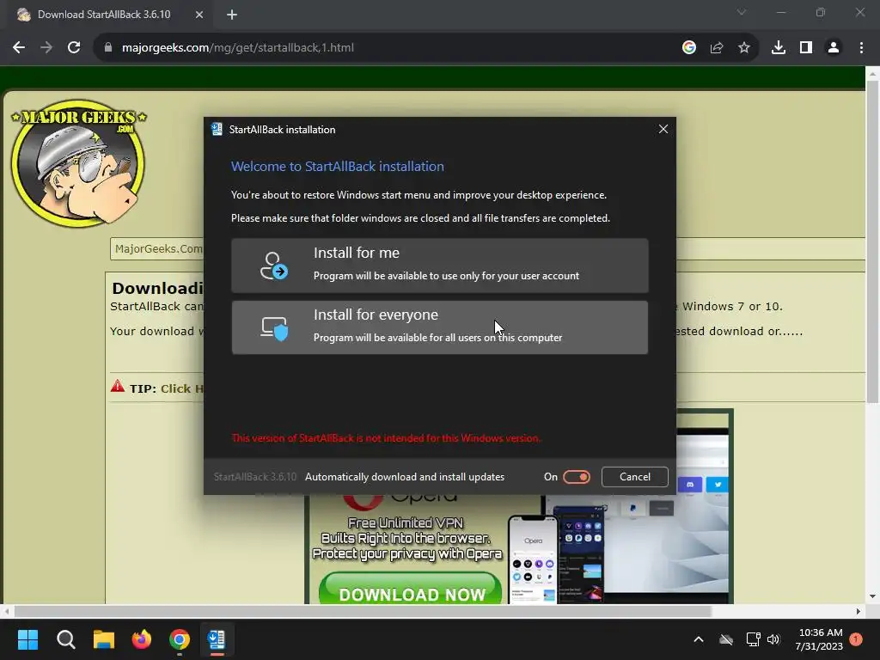This screenshot has width=880, height=660.
Task: Click the Welcome to StartAllBack installation heading
Action: [337, 166]
